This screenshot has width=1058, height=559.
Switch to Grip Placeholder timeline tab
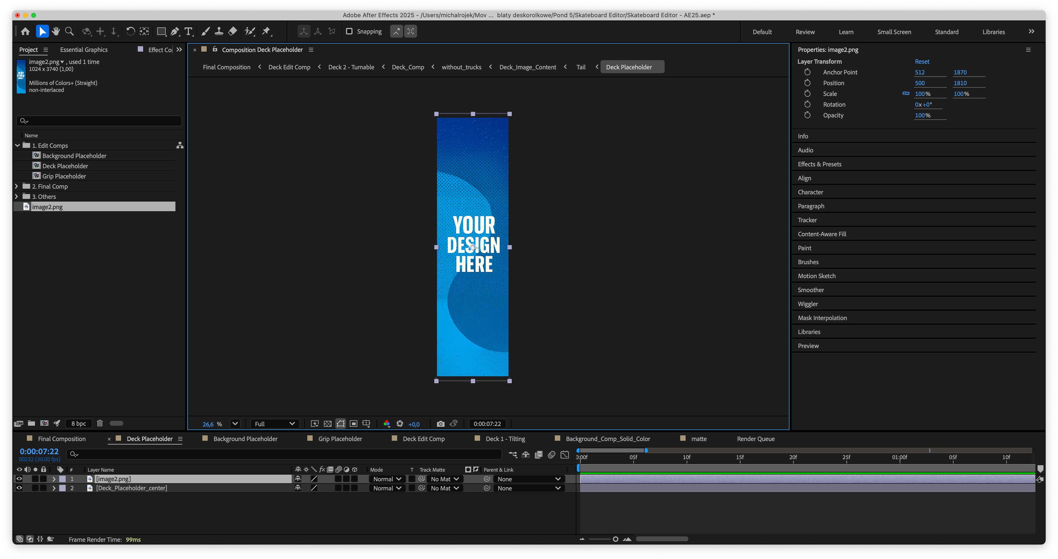click(x=340, y=439)
